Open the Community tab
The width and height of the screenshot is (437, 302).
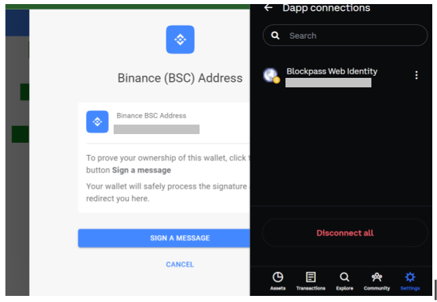[377, 281]
